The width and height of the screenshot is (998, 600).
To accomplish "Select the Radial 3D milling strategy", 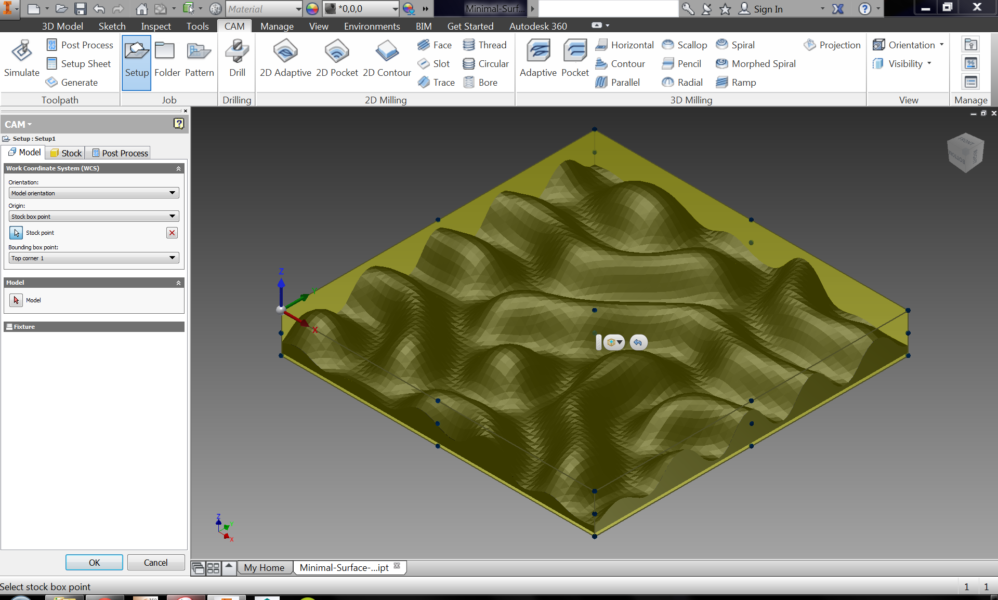I will [x=682, y=83].
